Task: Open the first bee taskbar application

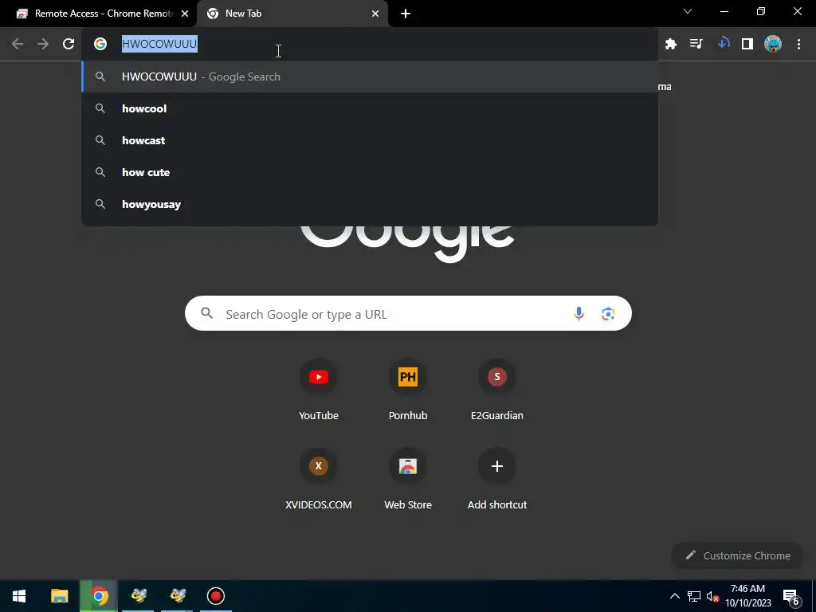Action: click(x=139, y=596)
